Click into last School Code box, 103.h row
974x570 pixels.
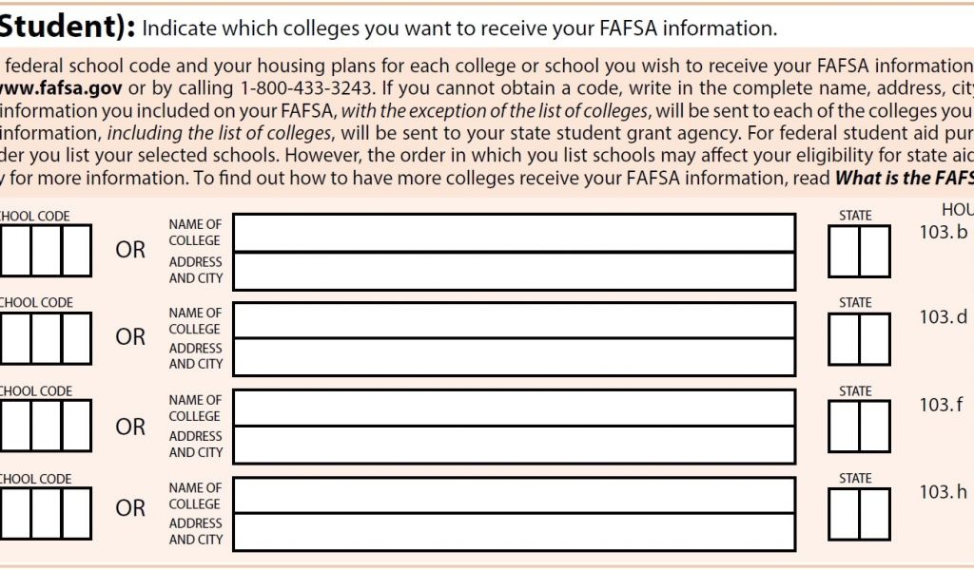click(76, 513)
